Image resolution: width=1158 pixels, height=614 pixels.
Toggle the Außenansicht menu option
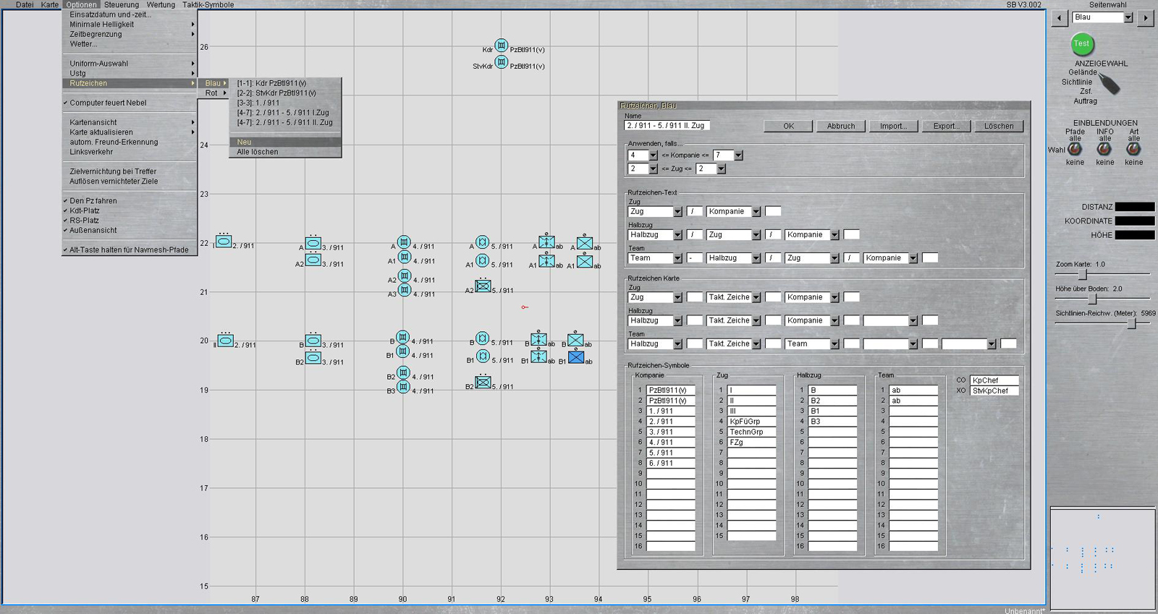click(x=93, y=230)
